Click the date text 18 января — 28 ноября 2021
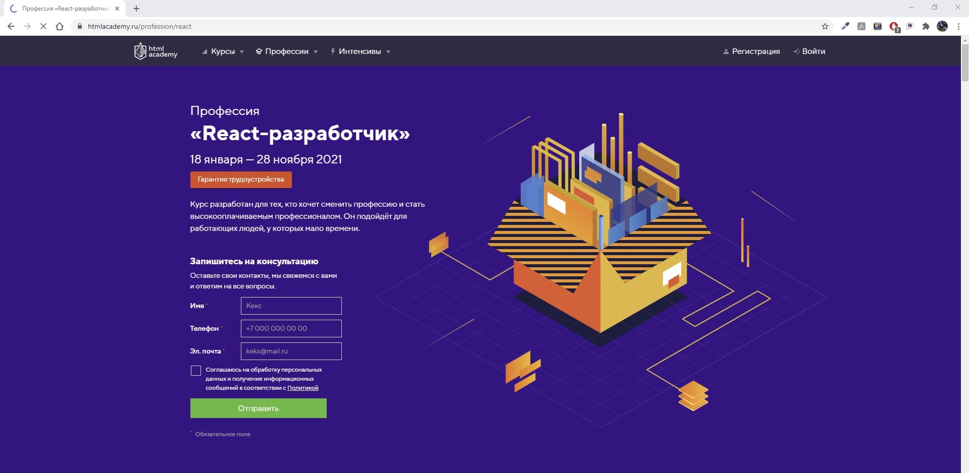Viewport: 969px width, 473px height. click(266, 159)
